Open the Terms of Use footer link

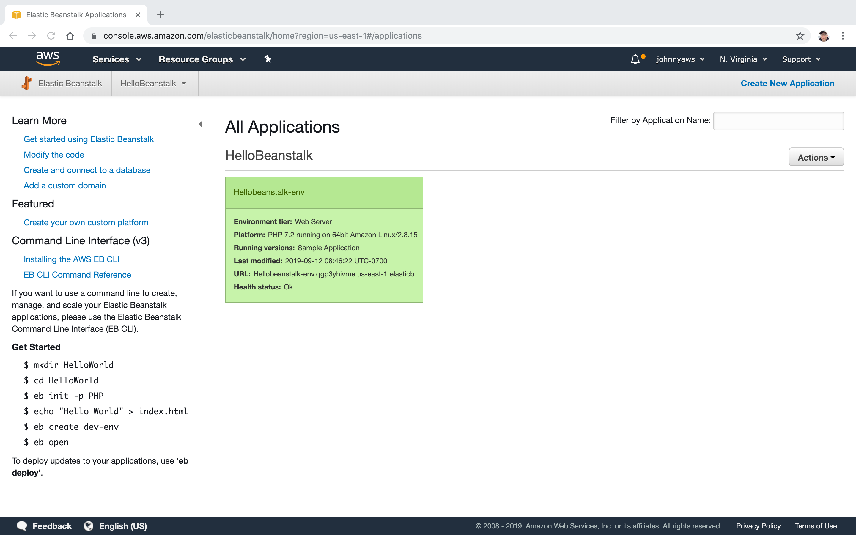click(x=816, y=526)
